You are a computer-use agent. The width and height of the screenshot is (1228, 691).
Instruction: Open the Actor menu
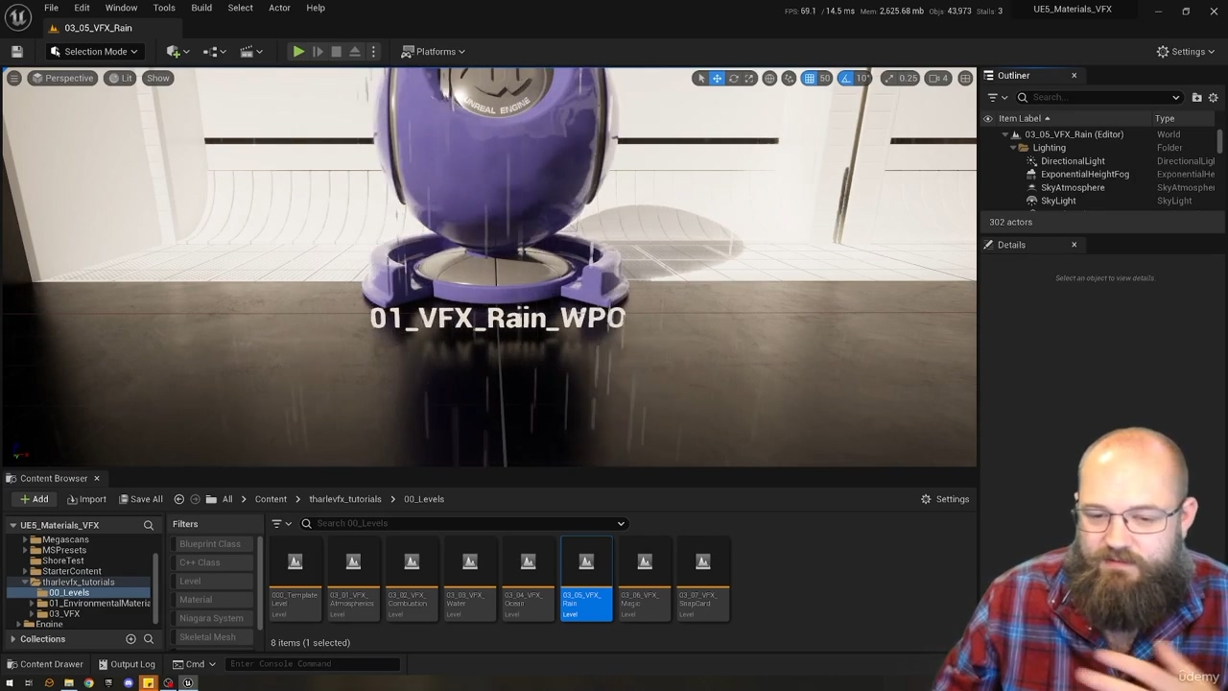pos(279,8)
